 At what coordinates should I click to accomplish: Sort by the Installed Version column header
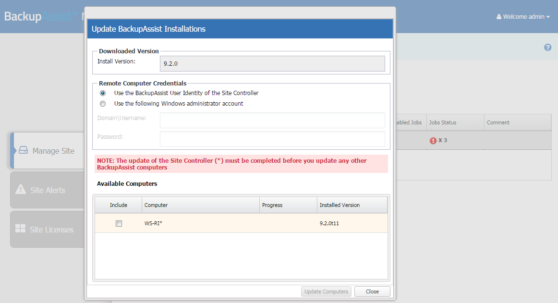(352, 205)
